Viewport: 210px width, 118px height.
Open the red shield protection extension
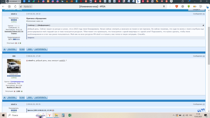176,6
